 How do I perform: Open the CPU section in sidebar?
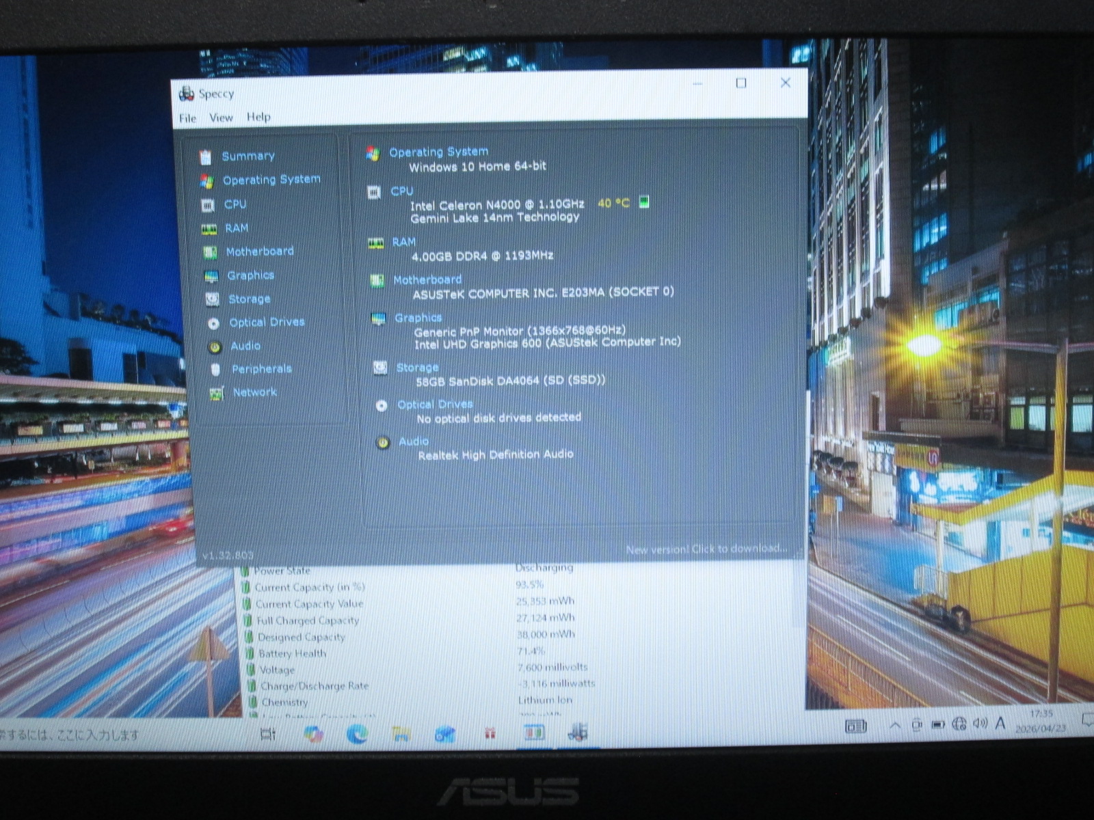point(235,204)
